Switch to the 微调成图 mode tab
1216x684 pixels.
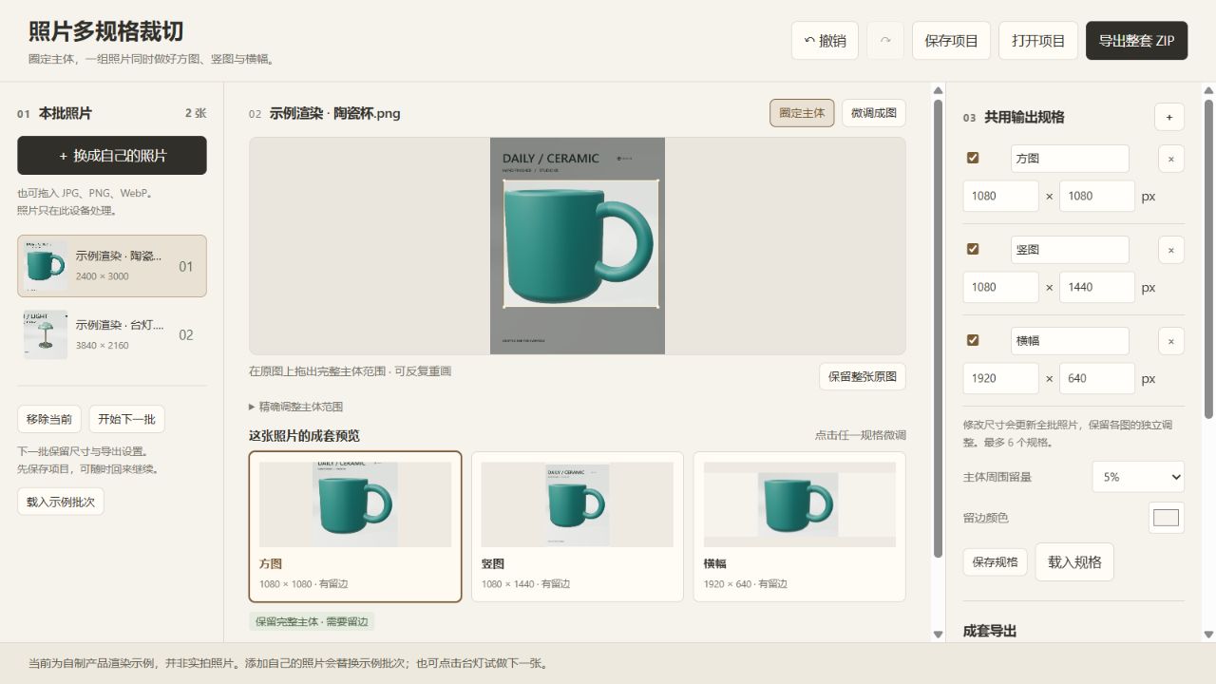pos(874,113)
